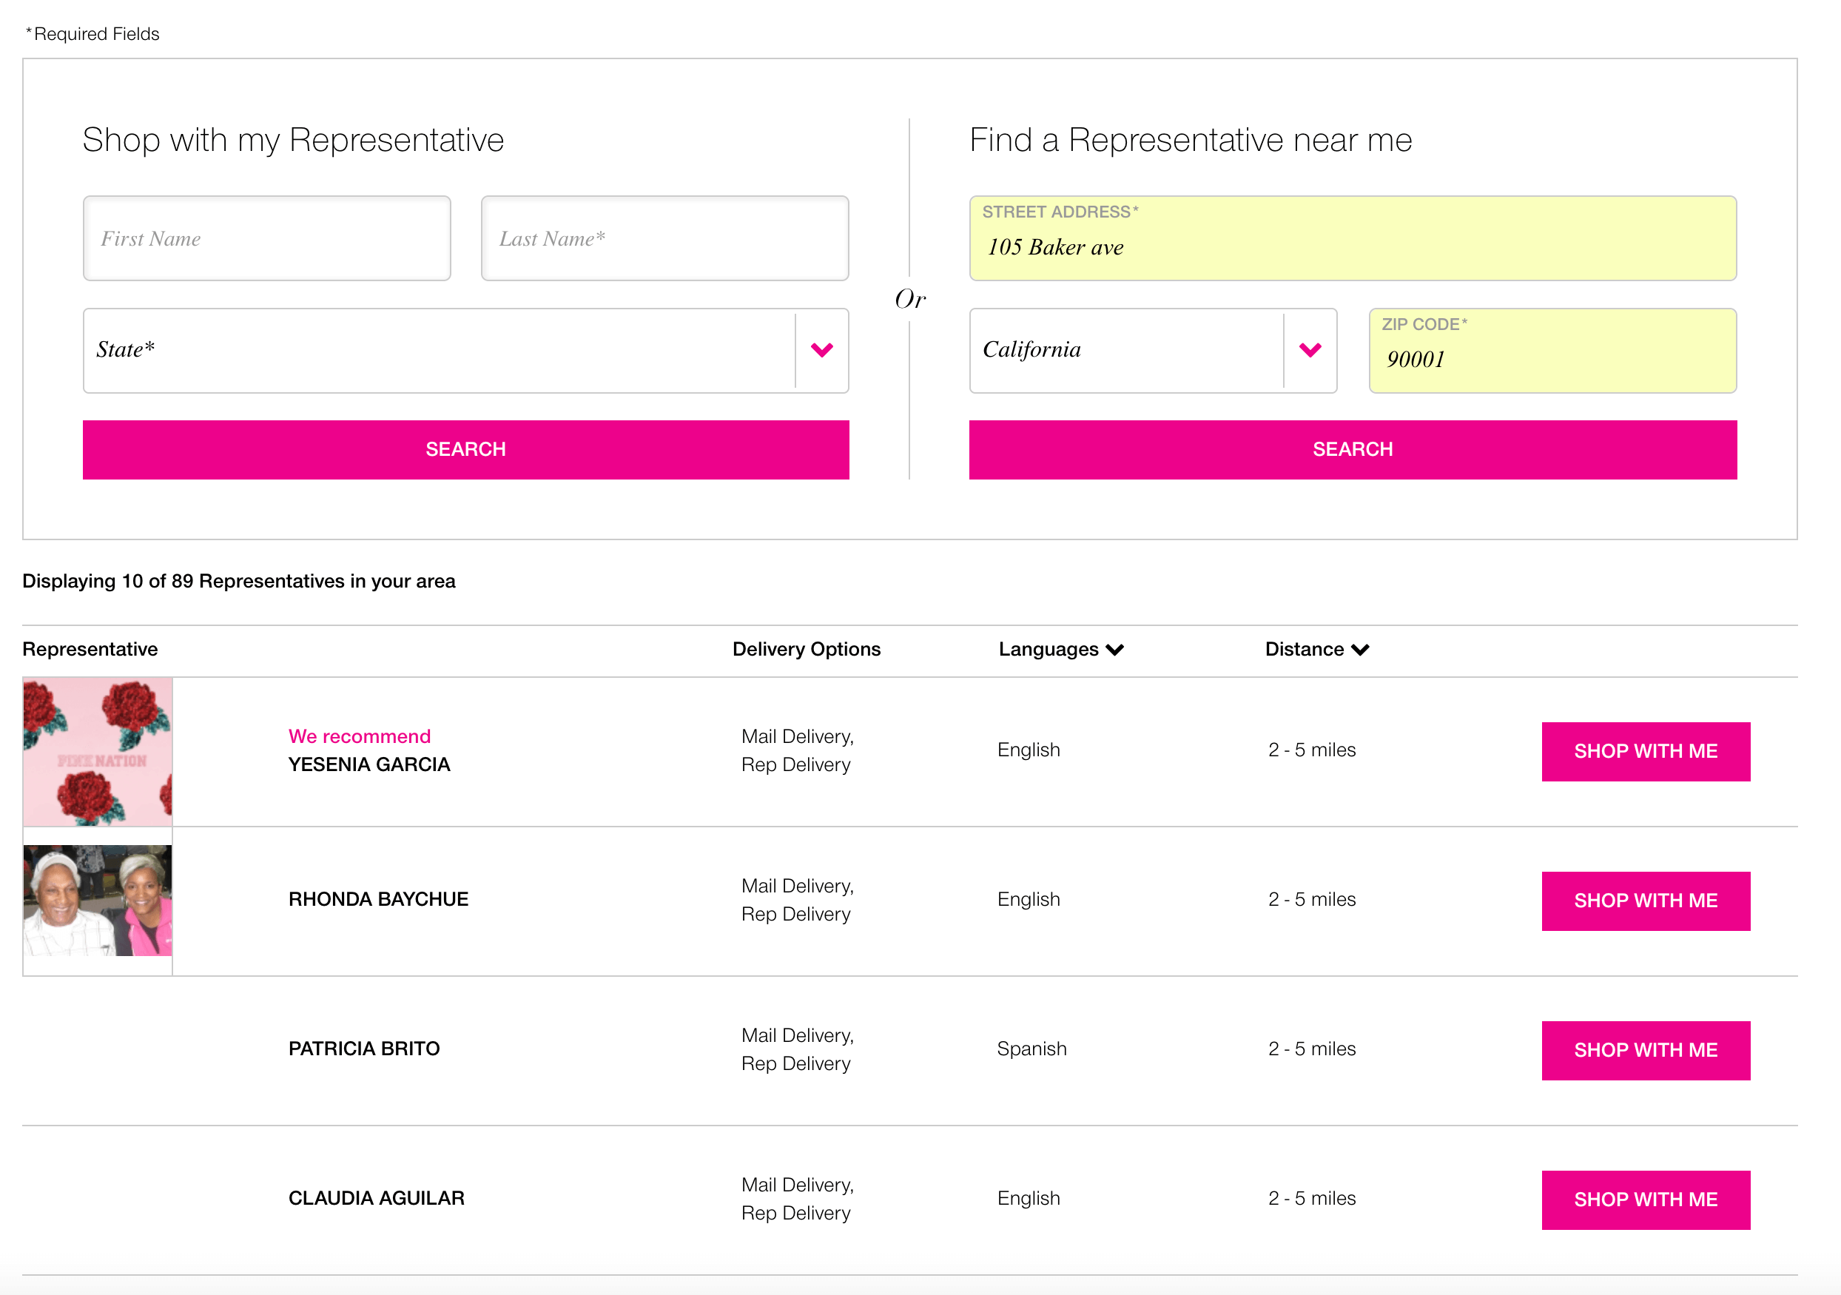Shop with Patricia Brito
Screen dimensions: 1841x1295
point(1646,1049)
